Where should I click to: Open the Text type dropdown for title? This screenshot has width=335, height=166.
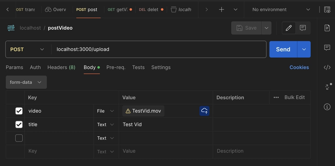pyautogui.click(x=106, y=124)
